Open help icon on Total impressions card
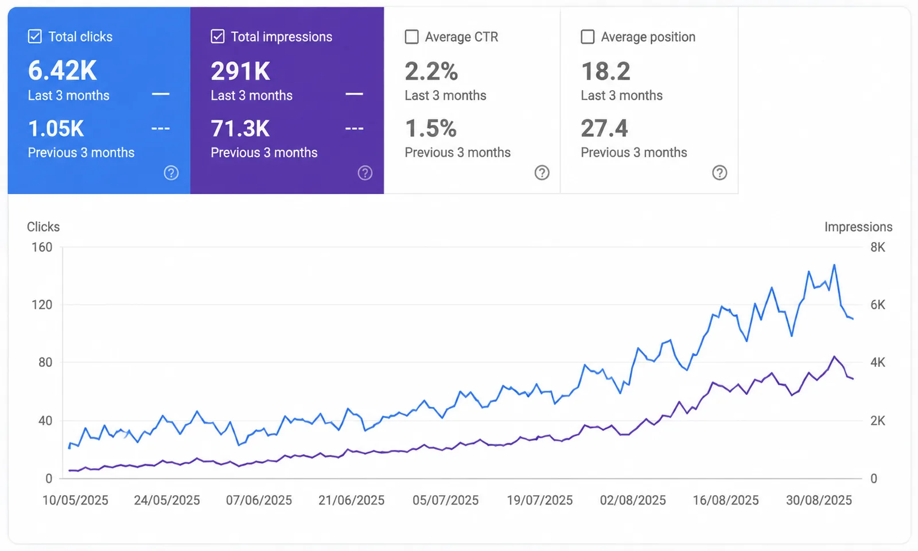The image size is (918, 551). (365, 173)
